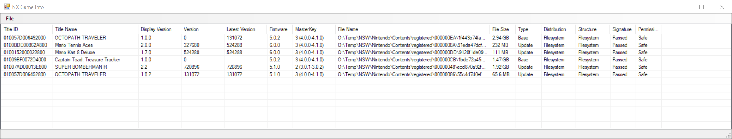Click display version 2.2 cell
Viewport: 732px width, 139px height.
(144, 67)
